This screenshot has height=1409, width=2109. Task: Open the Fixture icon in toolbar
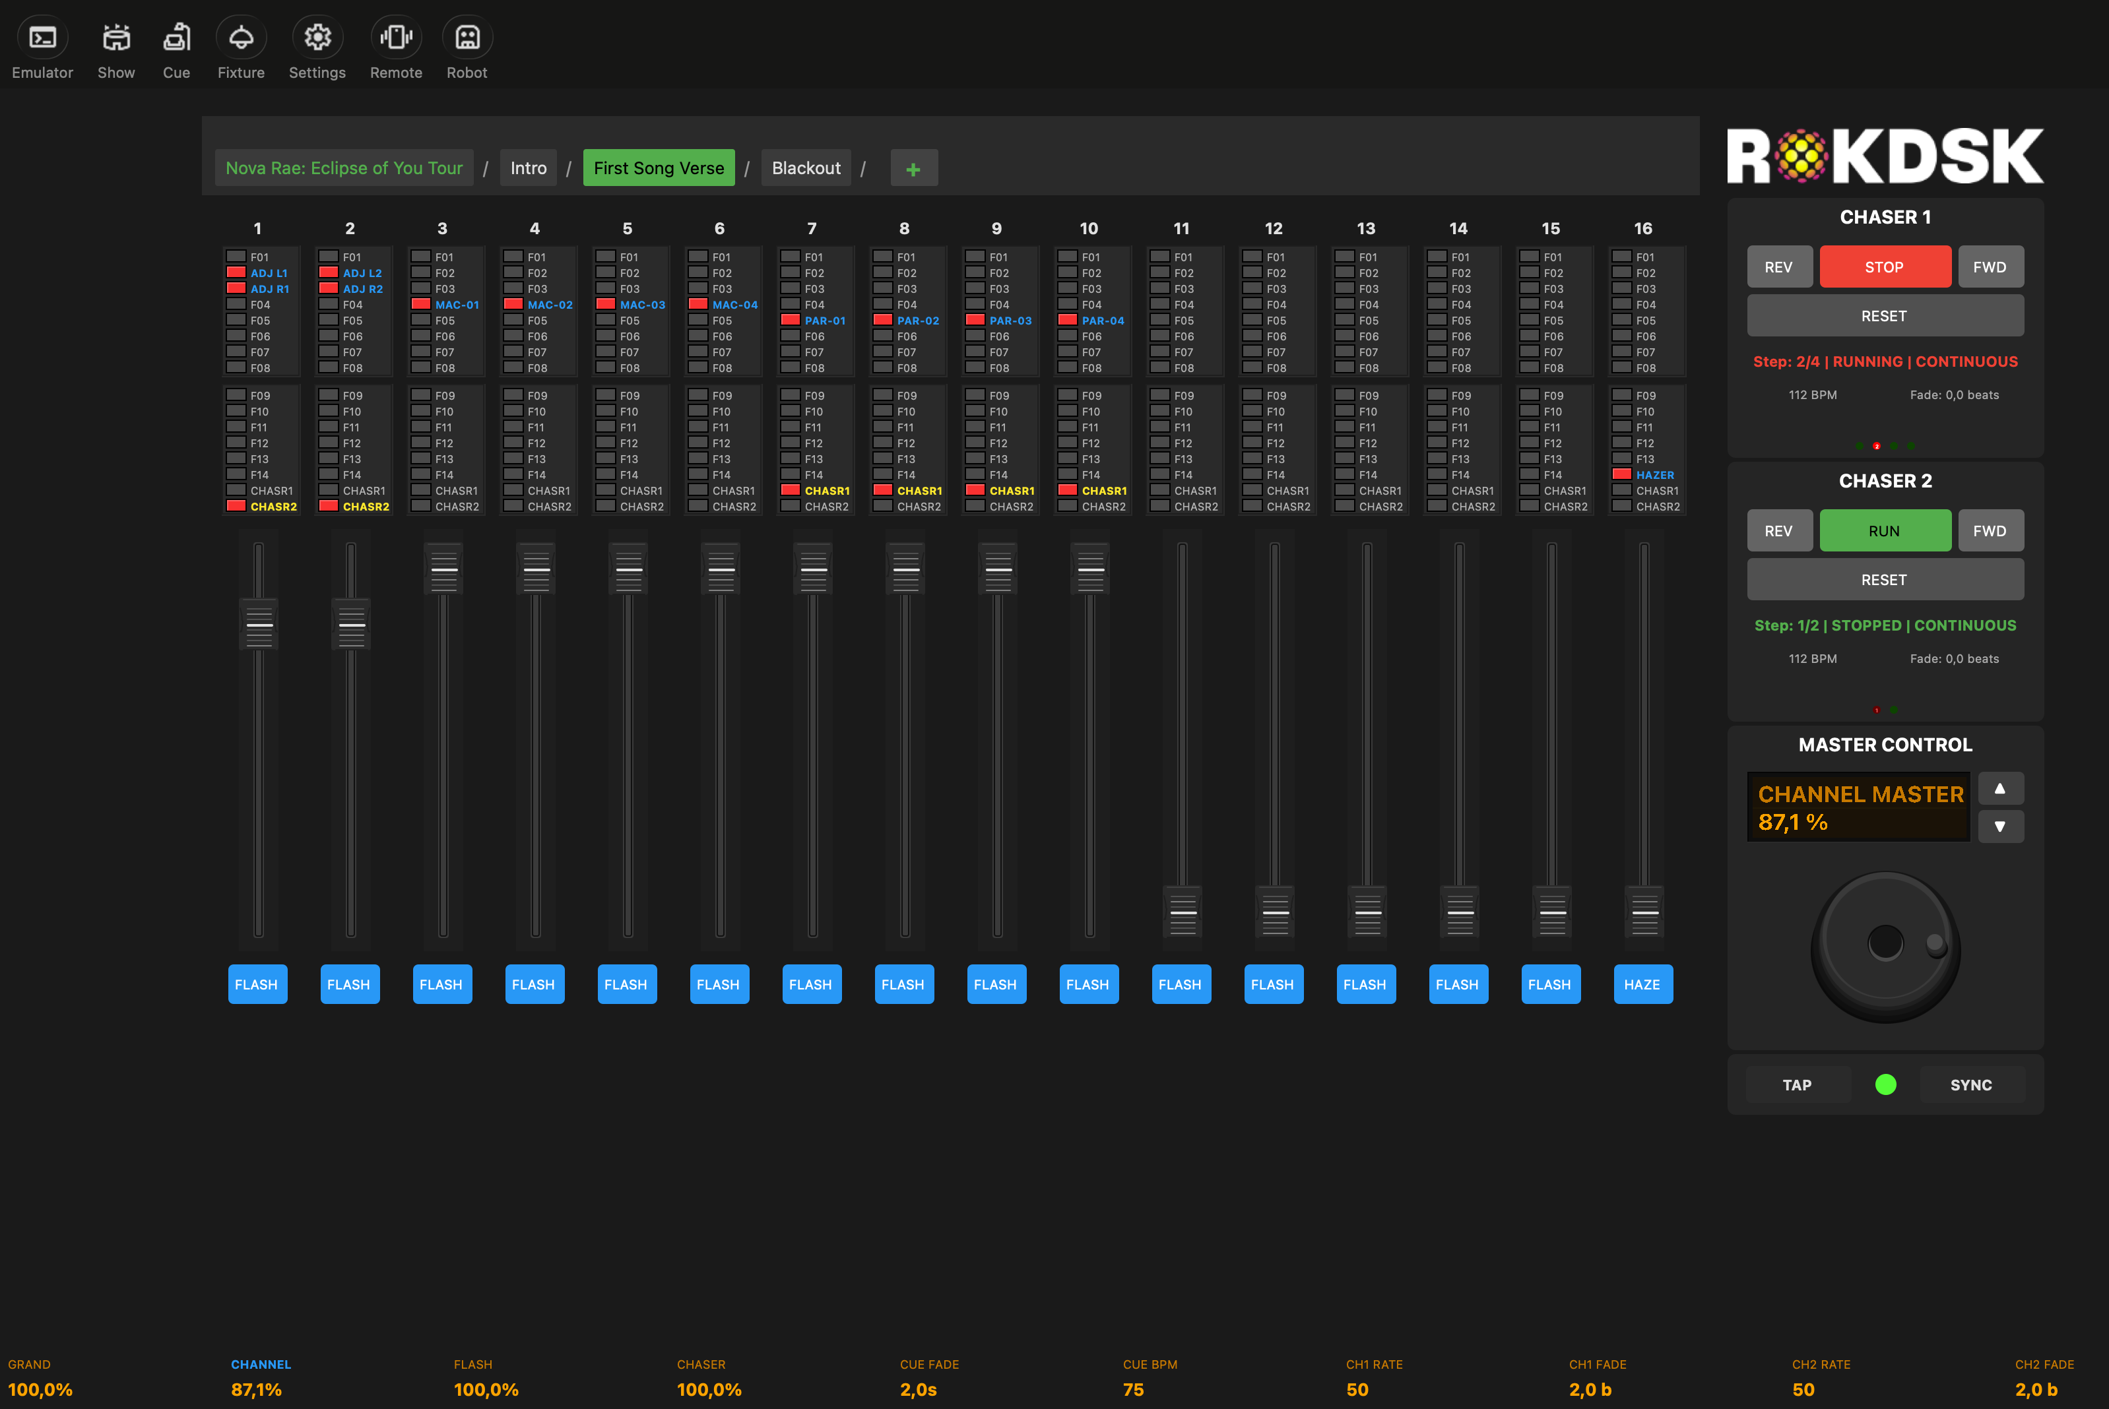241,38
